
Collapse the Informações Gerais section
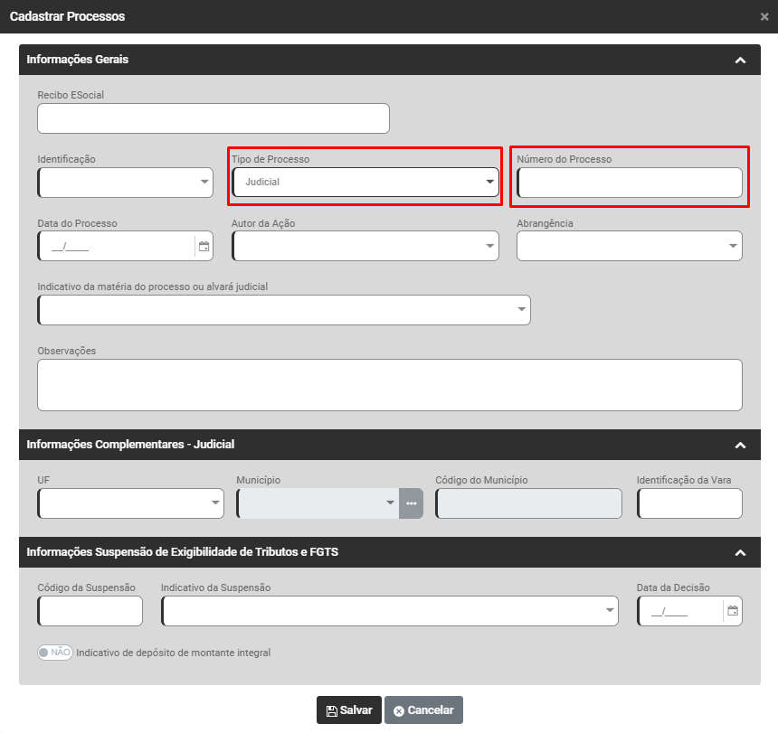740,60
